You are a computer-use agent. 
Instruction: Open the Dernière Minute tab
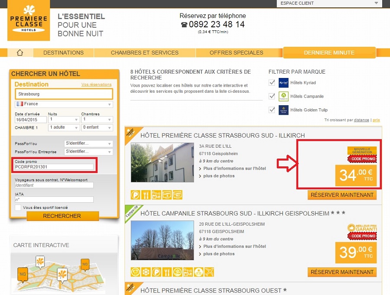329,53
